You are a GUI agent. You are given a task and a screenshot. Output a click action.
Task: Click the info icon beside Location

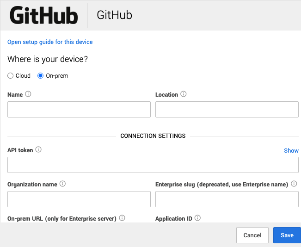[x=183, y=94]
